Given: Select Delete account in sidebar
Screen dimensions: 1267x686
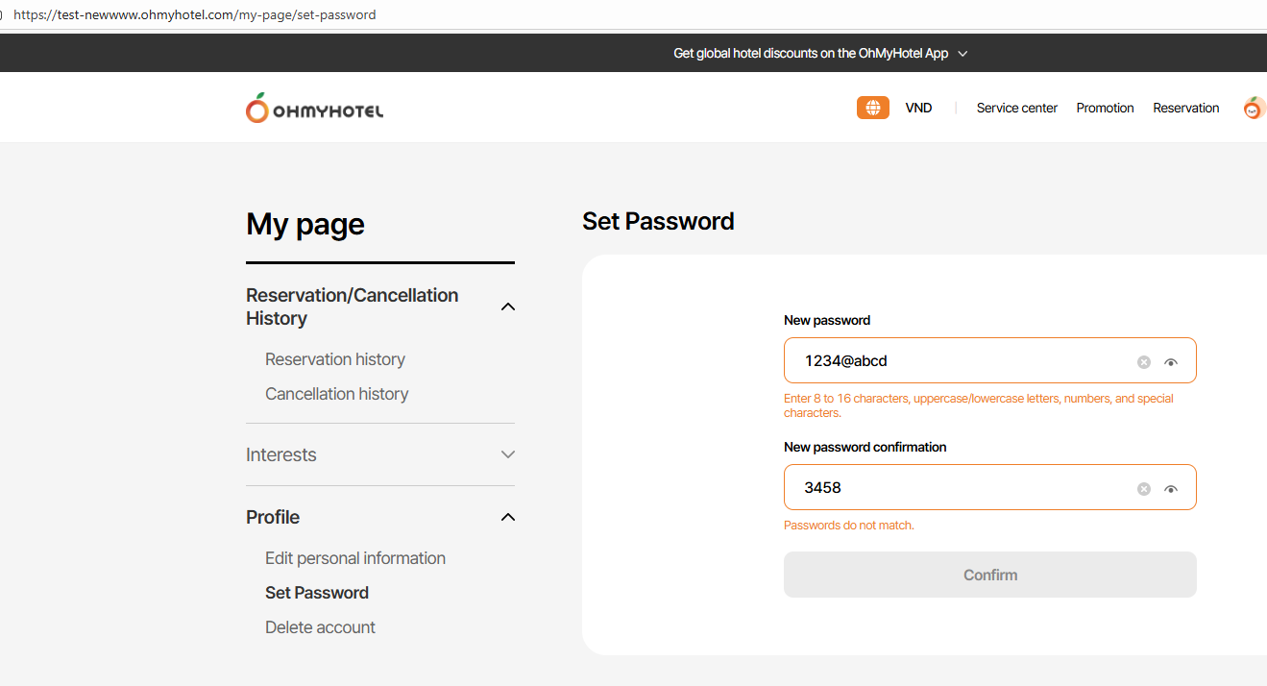Looking at the screenshot, I should coord(320,627).
